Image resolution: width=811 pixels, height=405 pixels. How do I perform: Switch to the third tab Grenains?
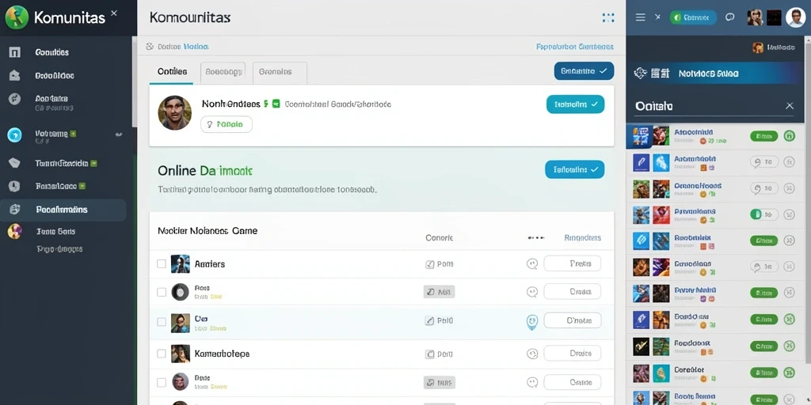[280, 72]
